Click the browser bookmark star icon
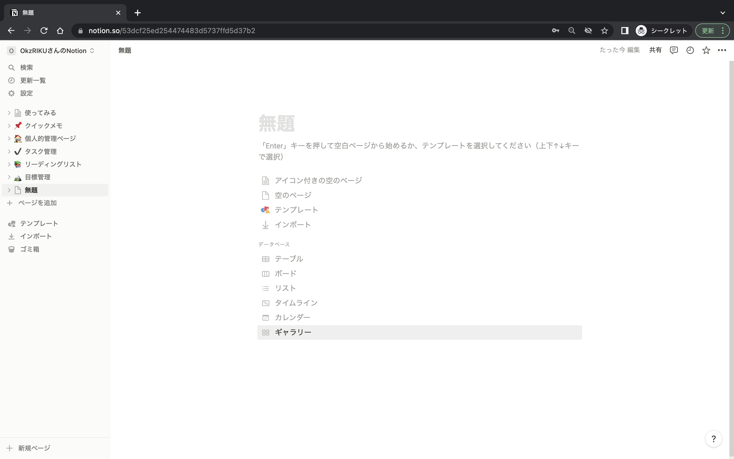The width and height of the screenshot is (734, 459). coord(605,31)
